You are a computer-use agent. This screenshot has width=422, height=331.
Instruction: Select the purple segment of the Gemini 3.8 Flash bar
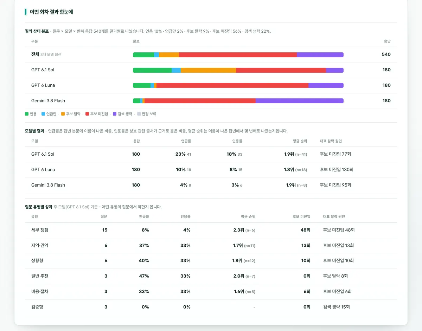pyautogui.click(x=300, y=101)
